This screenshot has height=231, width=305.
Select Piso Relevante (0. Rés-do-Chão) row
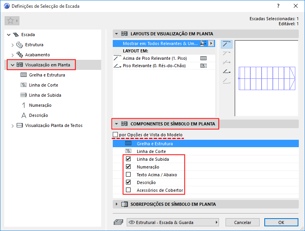tap(164, 66)
